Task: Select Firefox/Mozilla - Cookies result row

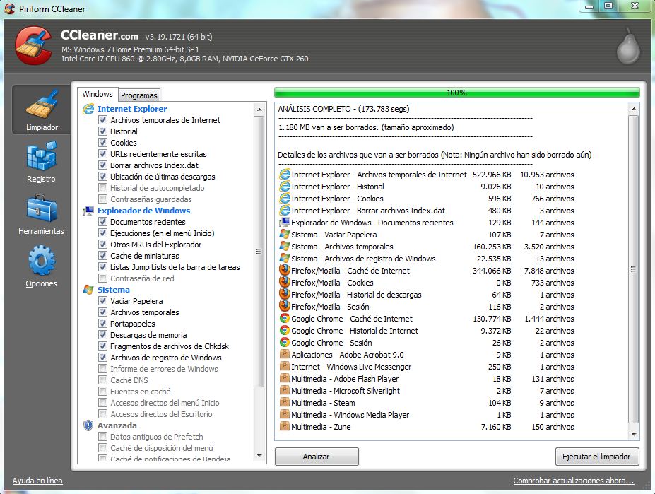Action: pyautogui.click(x=426, y=283)
